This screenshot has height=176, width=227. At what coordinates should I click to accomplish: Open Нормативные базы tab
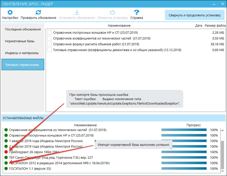23,41
